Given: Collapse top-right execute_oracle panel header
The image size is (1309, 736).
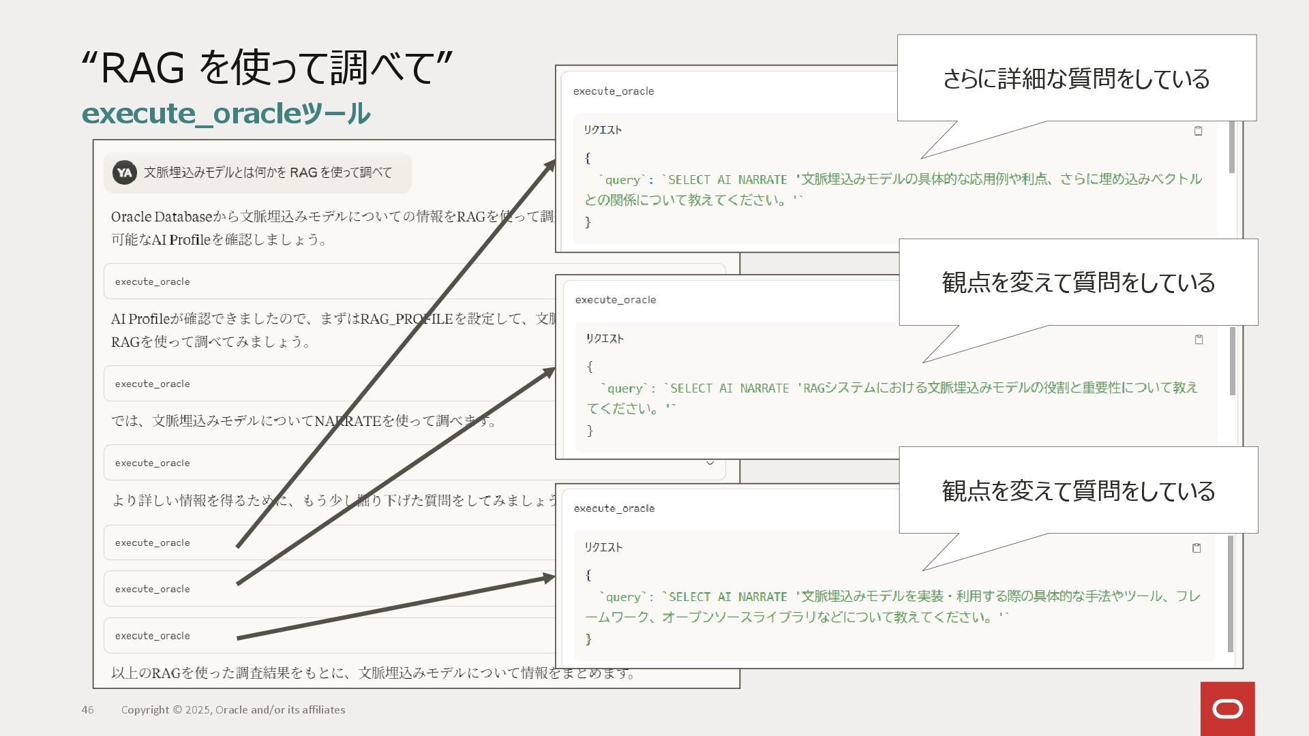Looking at the screenshot, I should point(614,91).
